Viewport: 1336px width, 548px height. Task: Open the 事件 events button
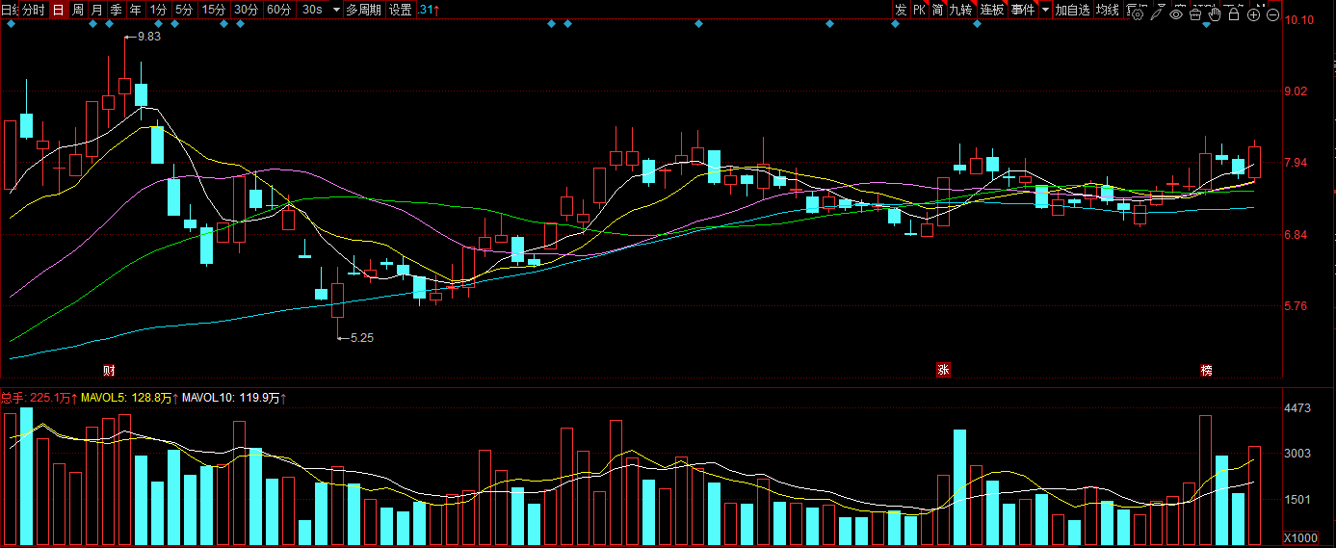[1023, 10]
